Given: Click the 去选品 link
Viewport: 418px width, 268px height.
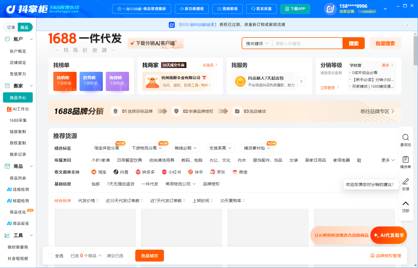Looking at the screenshot, I should (x=210, y=65).
